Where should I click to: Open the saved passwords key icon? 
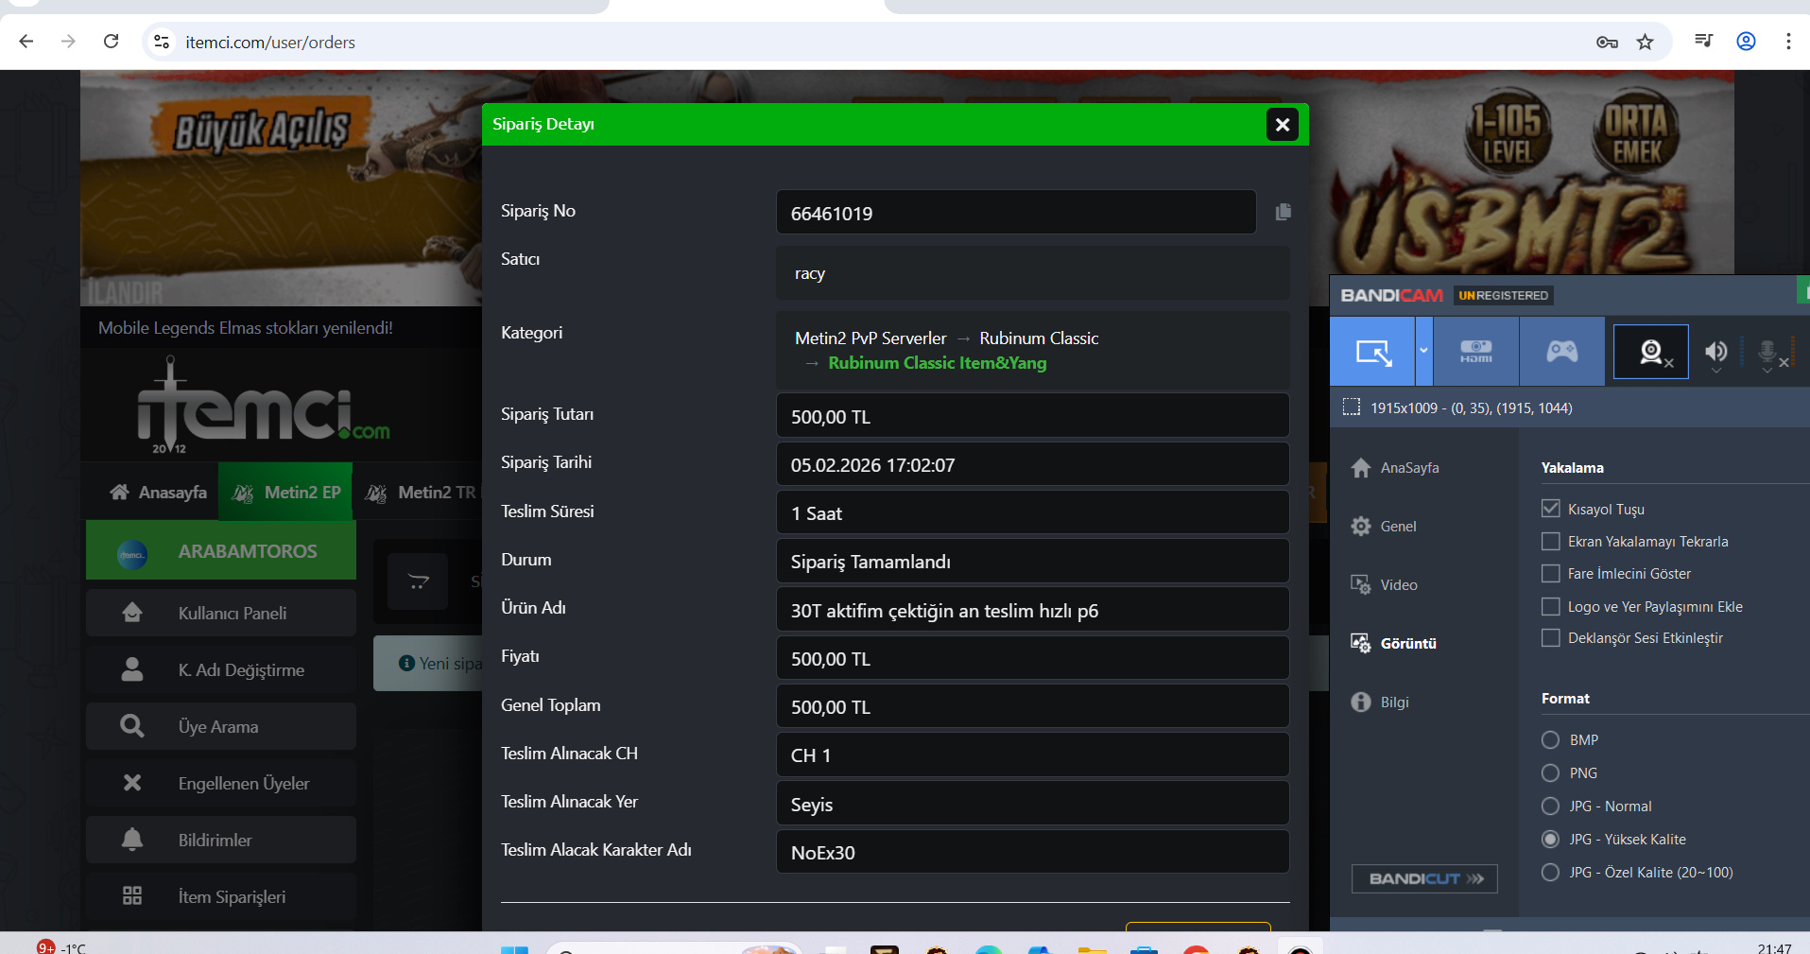click(x=1607, y=42)
